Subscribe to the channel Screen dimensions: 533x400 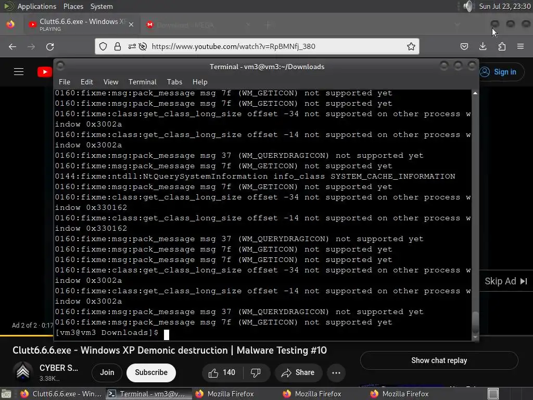click(x=151, y=372)
